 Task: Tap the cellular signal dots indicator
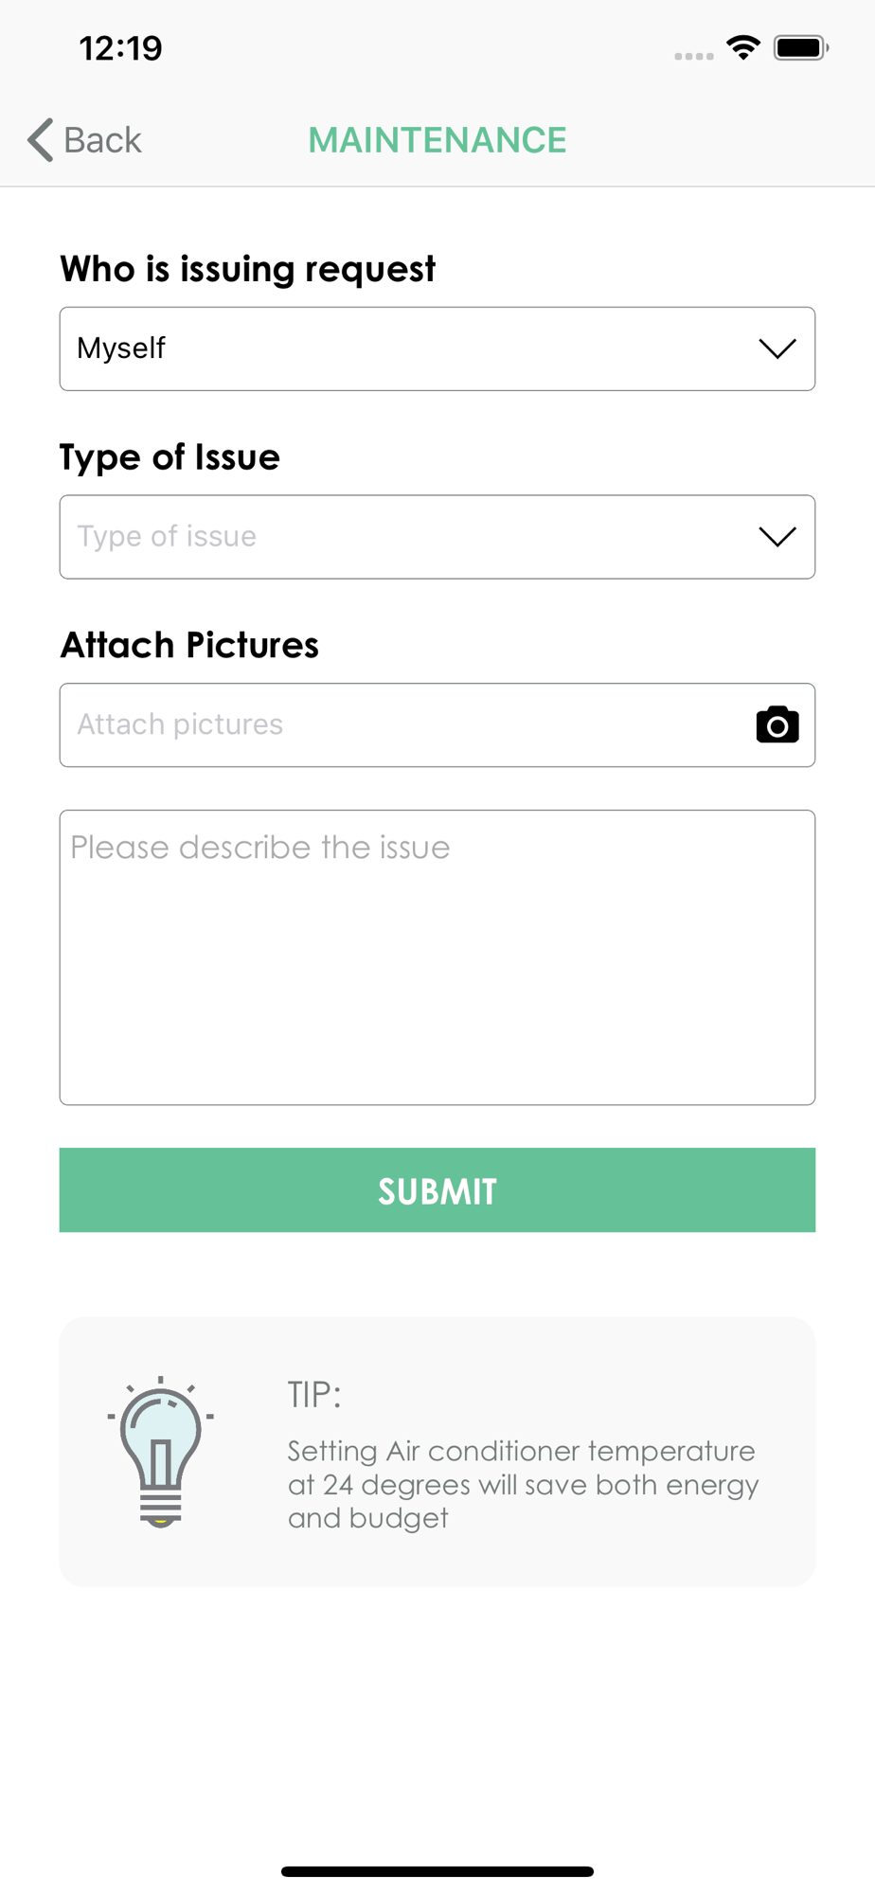point(694,57)
